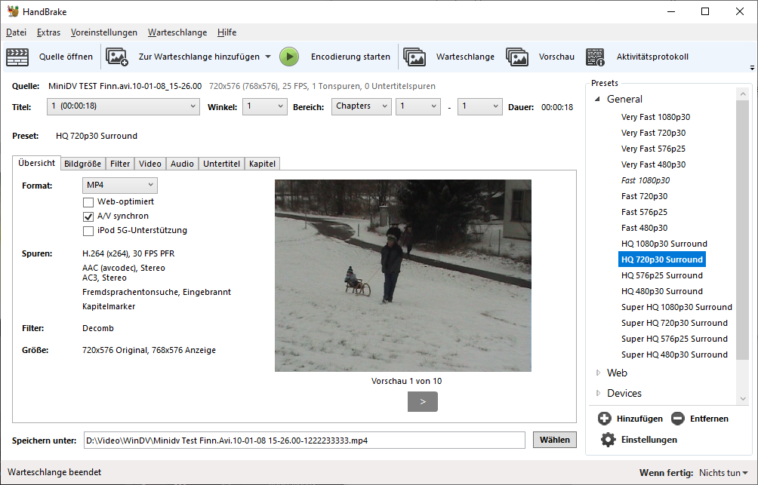The width and height of the screenshot is (758, 485).
Task: Select Super HQ 1080p30 Surround preset
Action: pyautogui.click(x=676, y=307)
